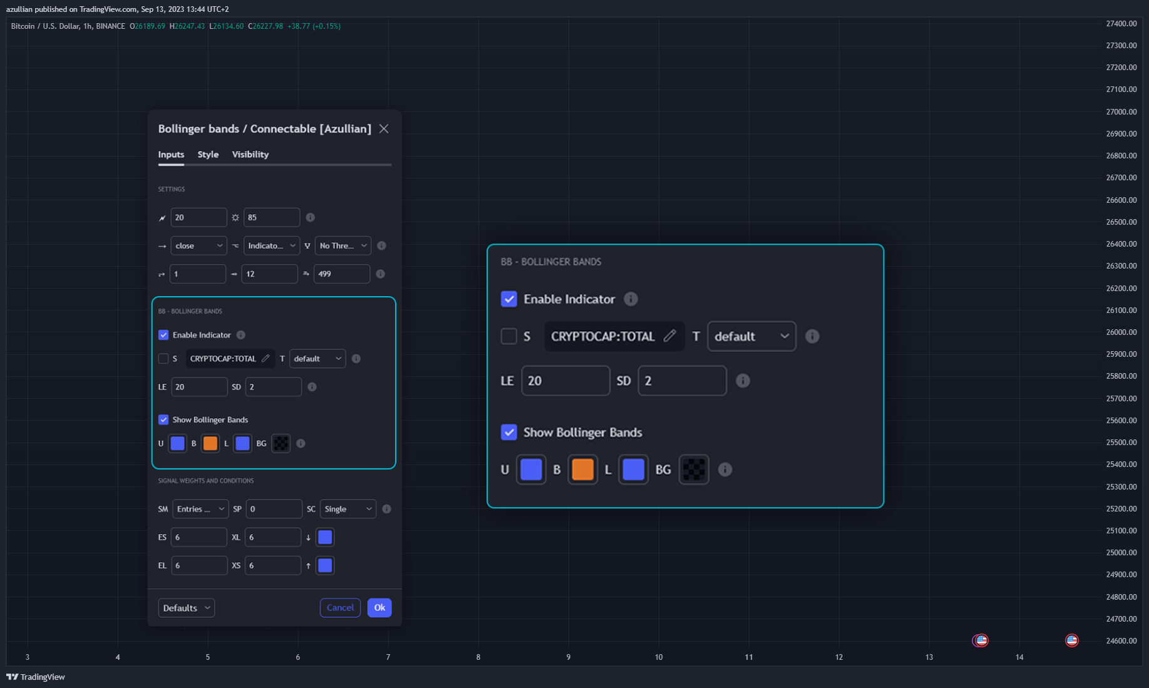Click the EL input field
The width and height of the screenshot is (1149, 688).
199,565
